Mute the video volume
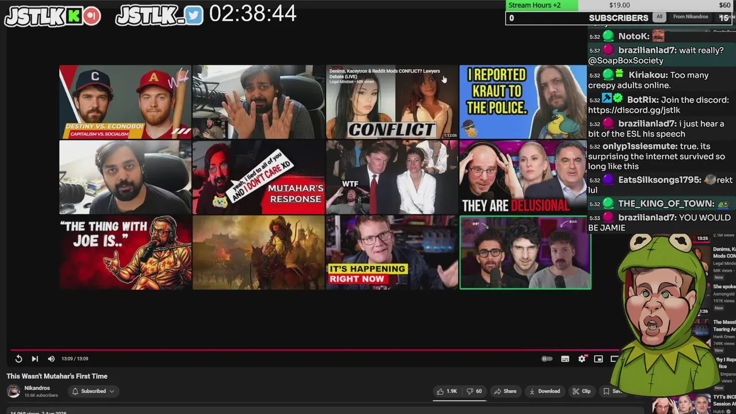 [51, 359]
